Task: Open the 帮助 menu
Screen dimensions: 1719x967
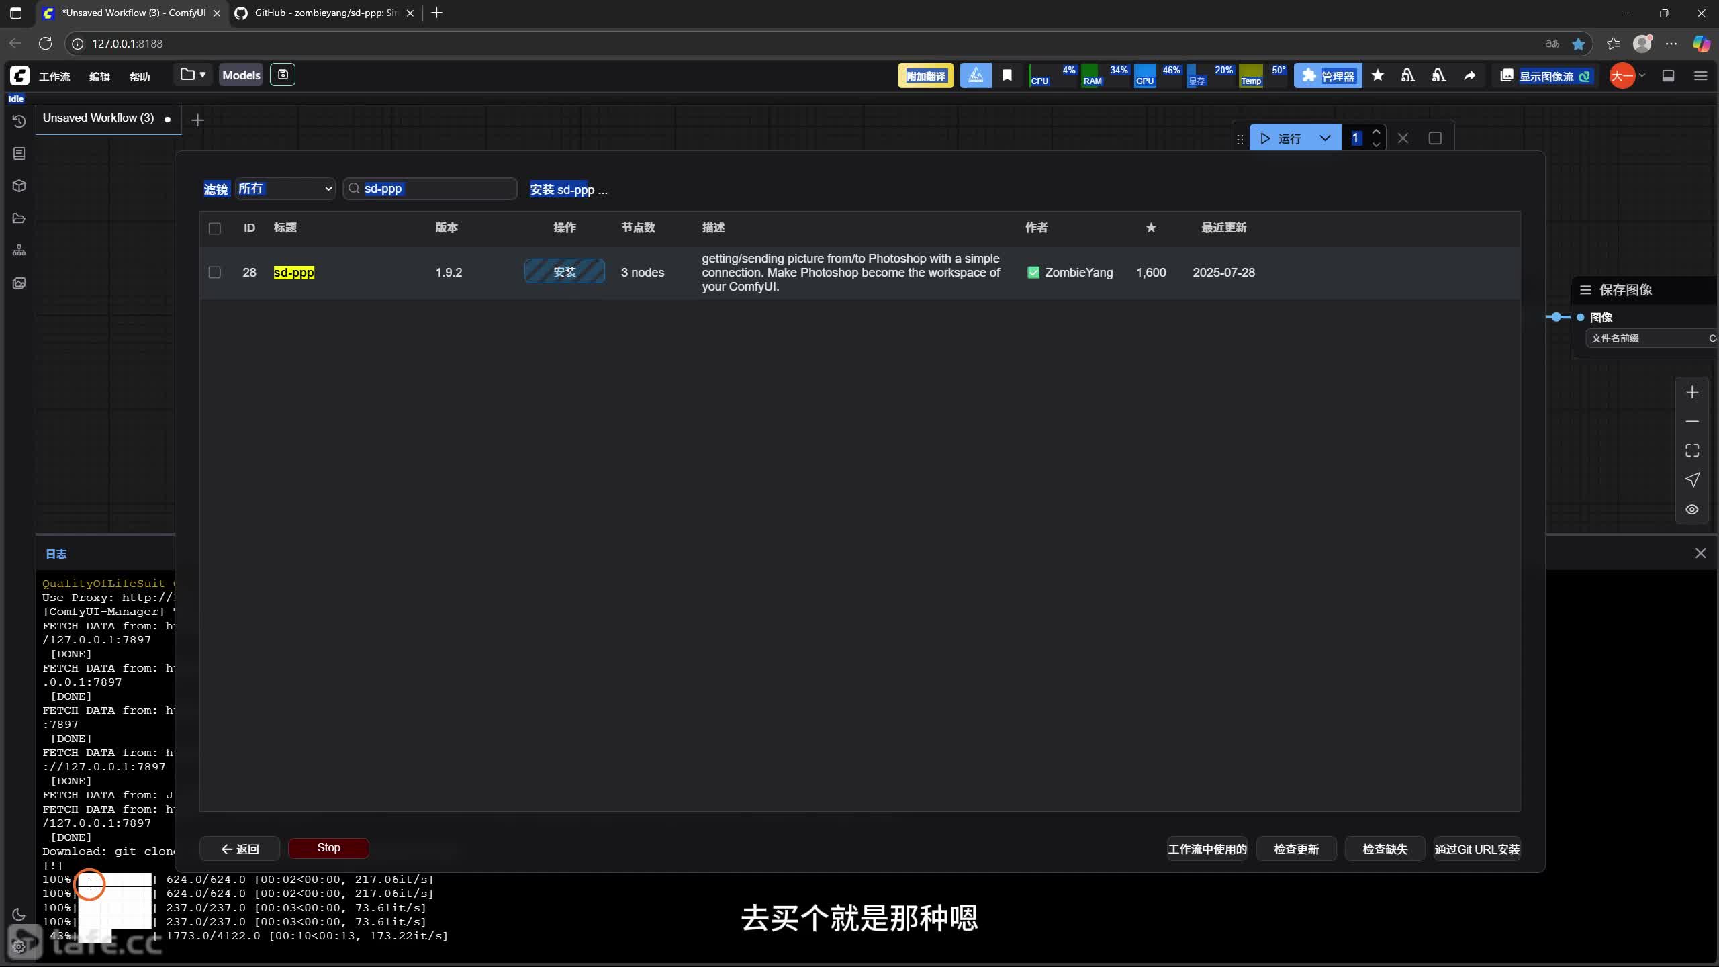Action: [140, 77]
